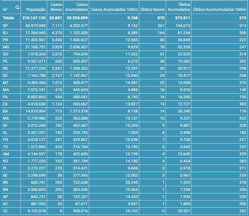This screenshot has width=249, height=216.
Task: Click the Casos Acumulados column header
Action: (x=76, y=7)
